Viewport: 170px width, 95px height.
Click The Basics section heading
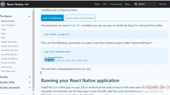6,16
